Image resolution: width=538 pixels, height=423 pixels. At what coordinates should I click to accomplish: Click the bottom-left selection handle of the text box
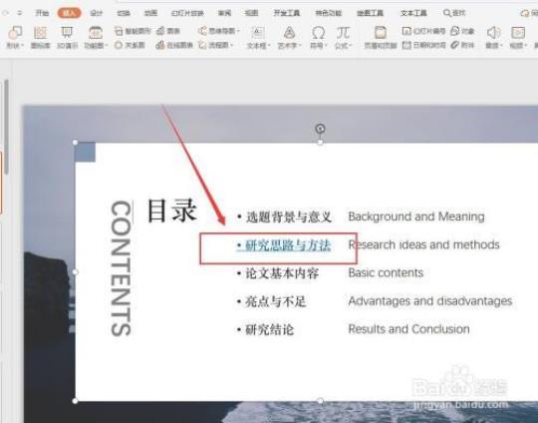coord(75,401)
